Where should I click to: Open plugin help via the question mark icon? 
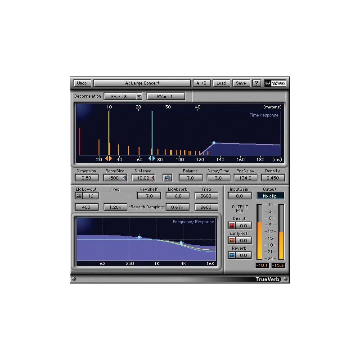pos(257,83)
